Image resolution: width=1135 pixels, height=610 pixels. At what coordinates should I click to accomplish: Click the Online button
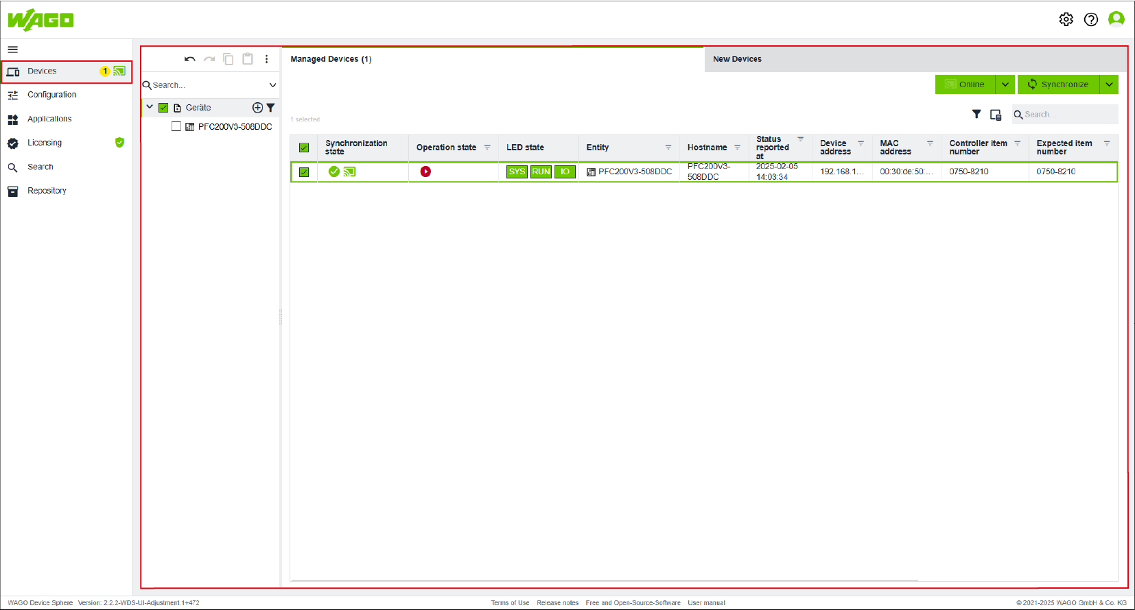coord(965,84)
